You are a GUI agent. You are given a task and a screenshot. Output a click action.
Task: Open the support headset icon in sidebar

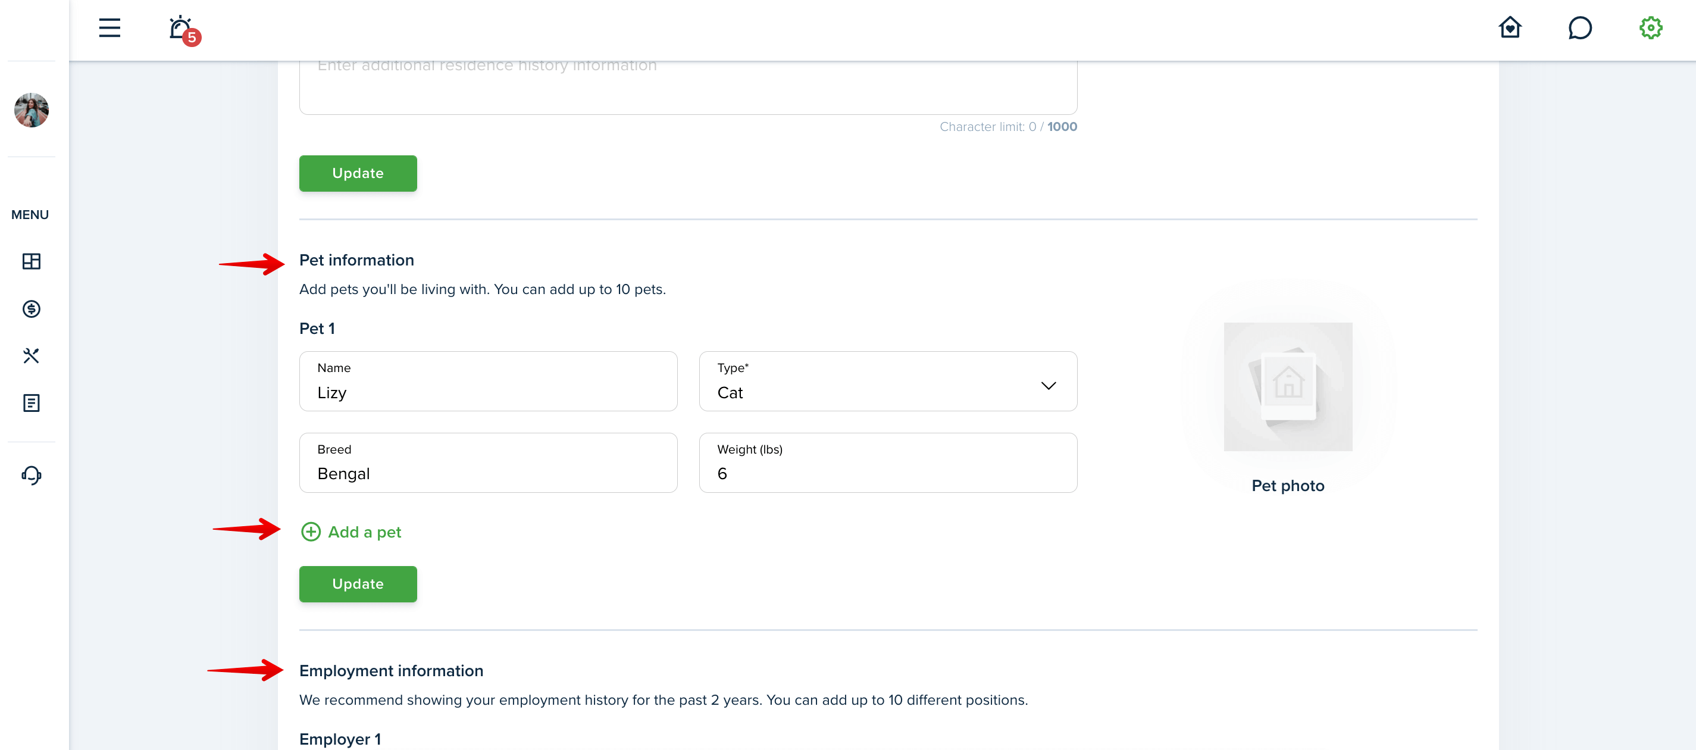[x=31, y=475]
